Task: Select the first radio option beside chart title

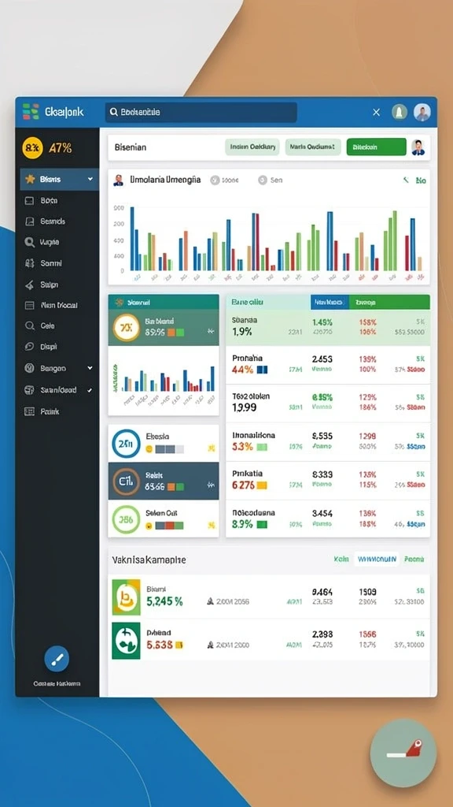Action: 215,180
